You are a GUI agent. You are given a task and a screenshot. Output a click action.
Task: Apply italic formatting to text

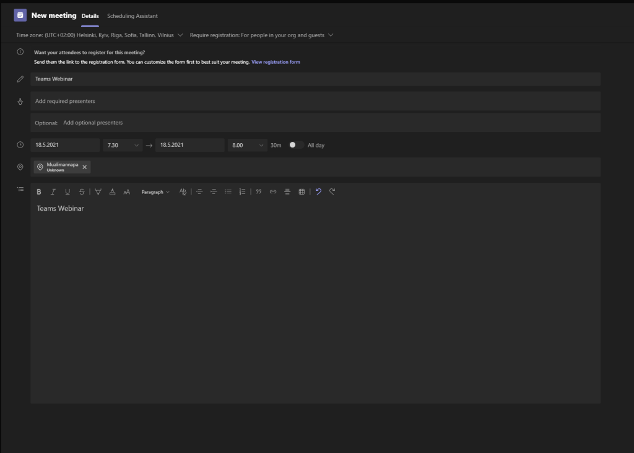53,192
